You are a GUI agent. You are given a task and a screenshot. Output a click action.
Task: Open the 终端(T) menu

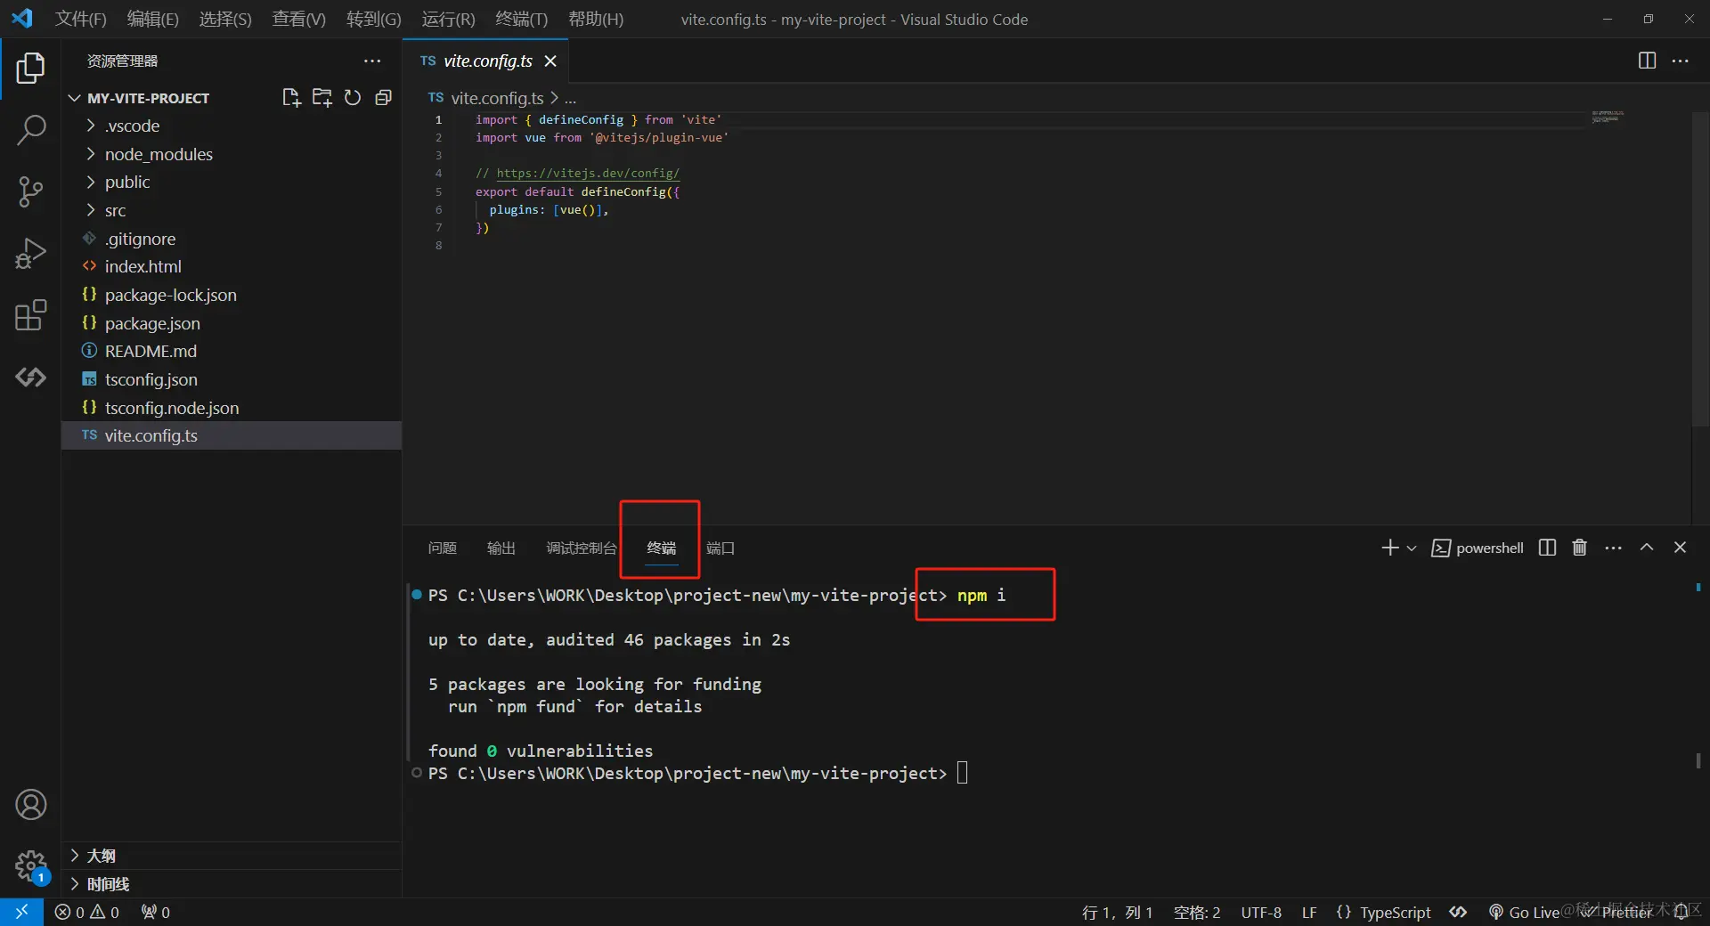tap(521, 19)
